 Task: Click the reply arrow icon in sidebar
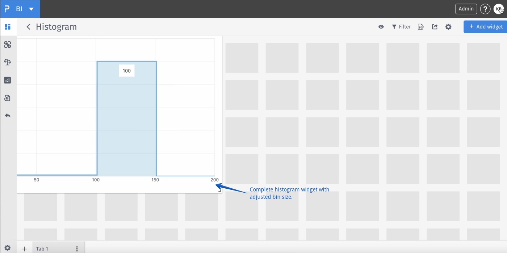(x=8, y=116)
